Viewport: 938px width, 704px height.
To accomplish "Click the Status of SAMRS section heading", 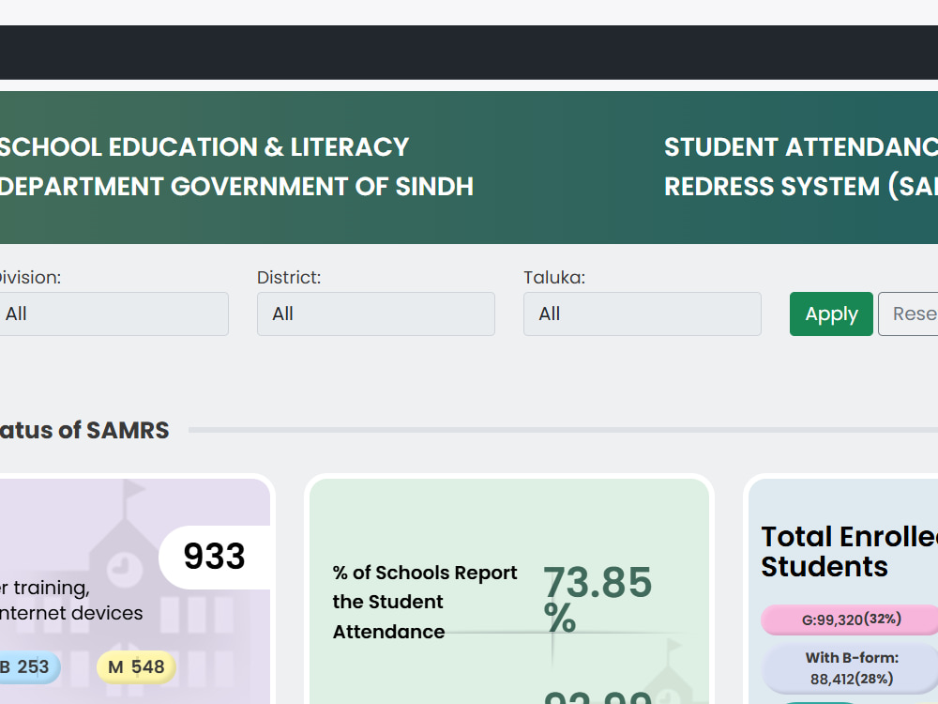I will coord(84,431).
